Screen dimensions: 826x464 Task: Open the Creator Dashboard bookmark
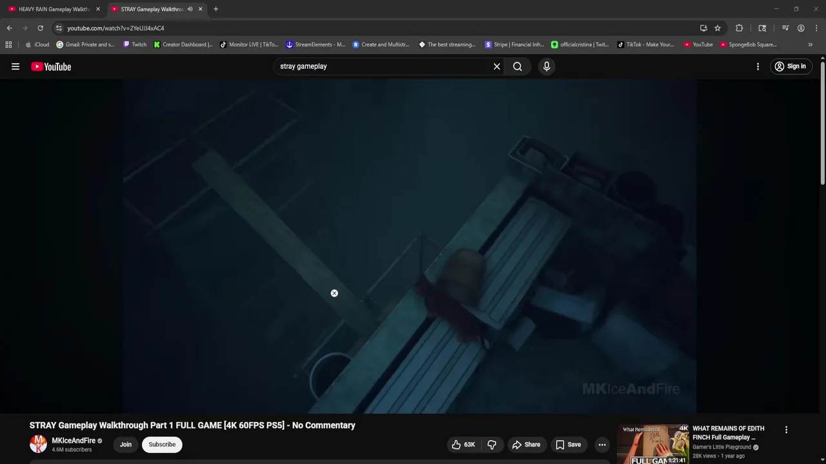[183, 44]
